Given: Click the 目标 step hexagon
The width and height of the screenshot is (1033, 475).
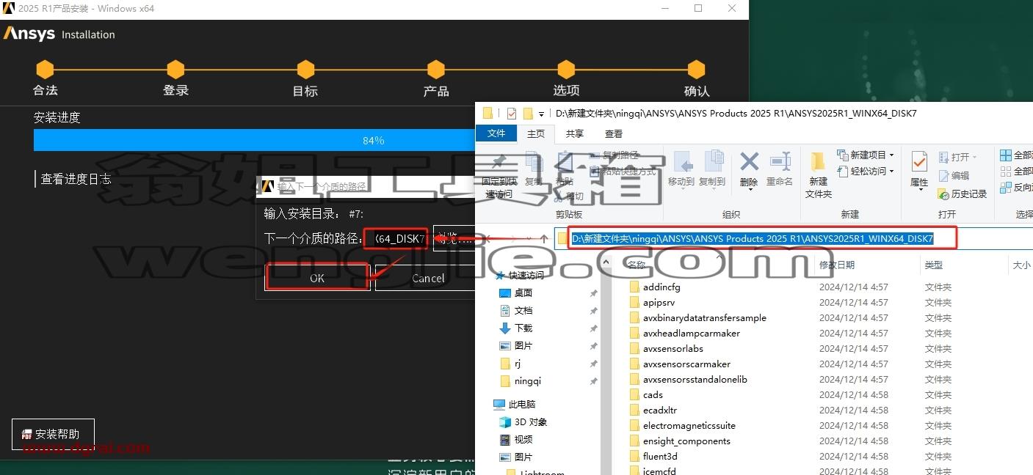Looking at the screenshot, I should point(305,70).
